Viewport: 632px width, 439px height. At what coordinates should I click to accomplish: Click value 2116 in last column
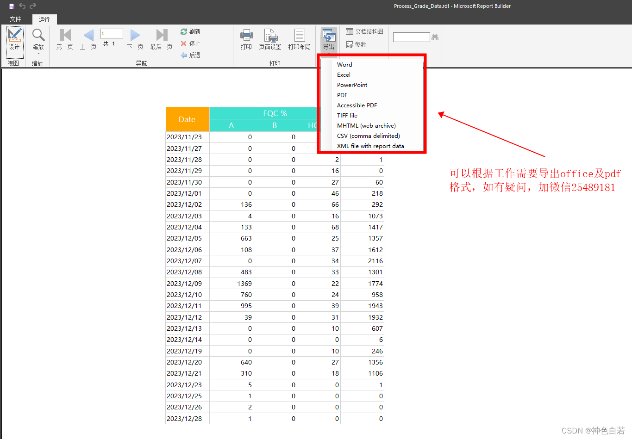tap(375, 261)
